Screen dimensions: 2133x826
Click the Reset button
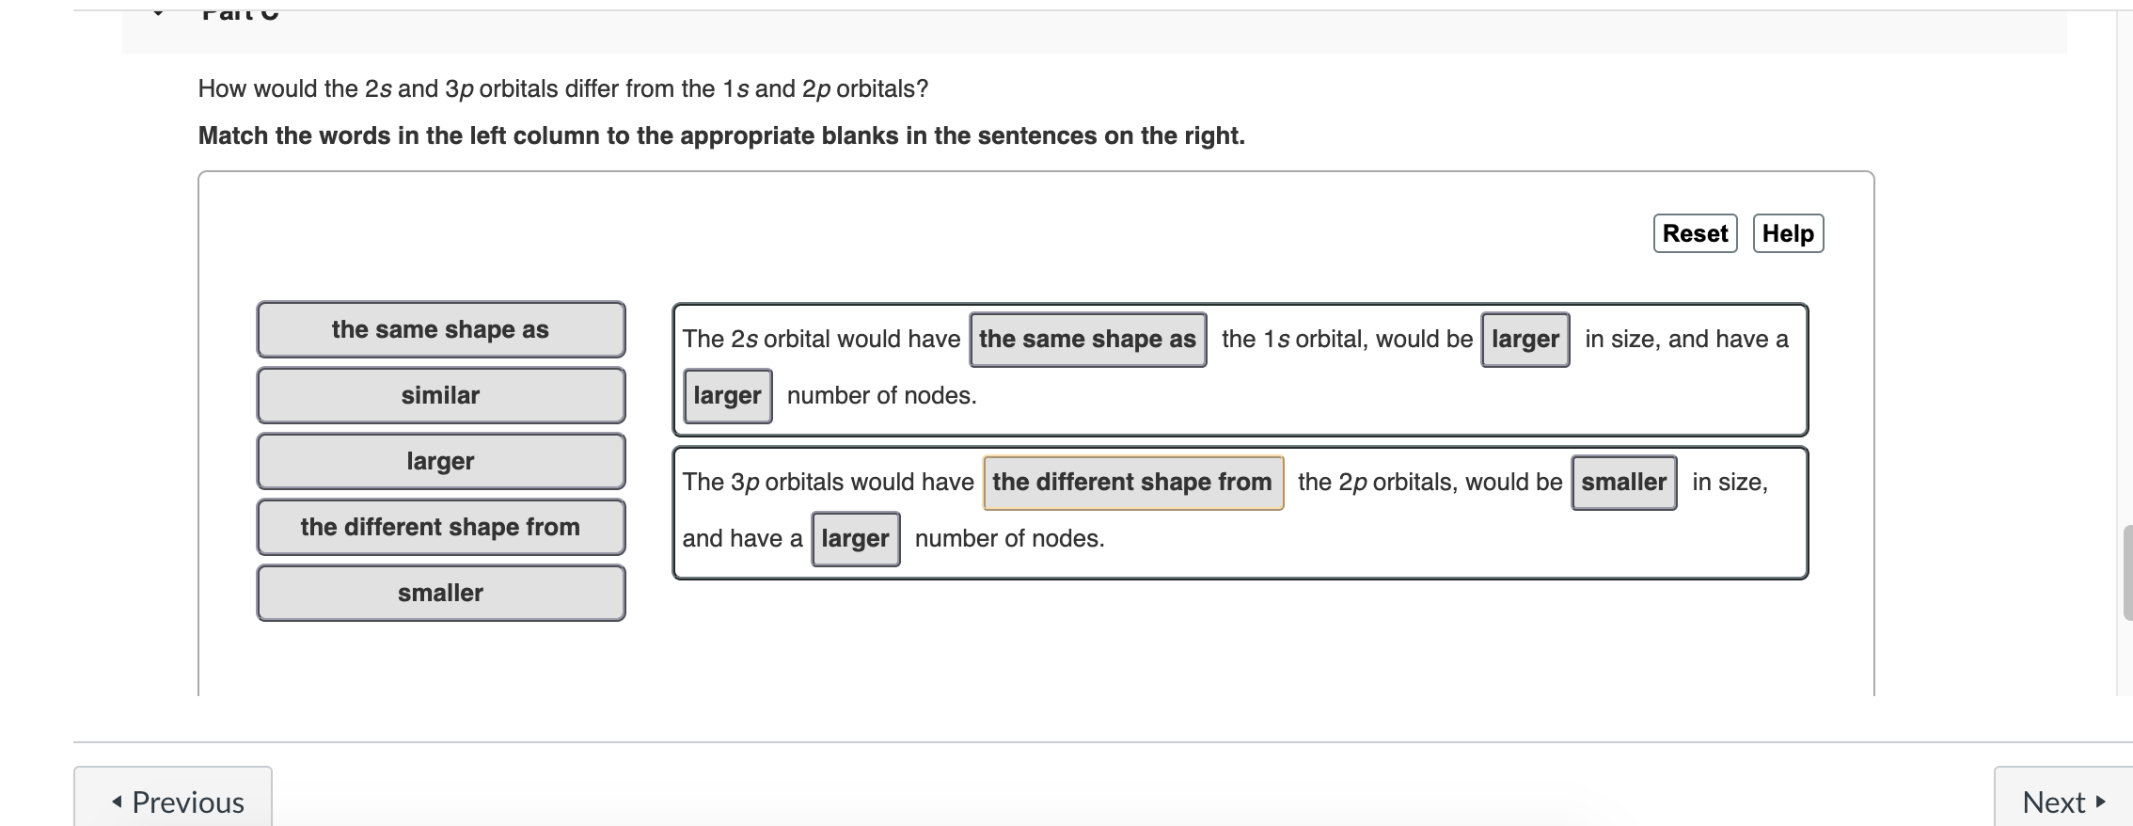[1694, 232]
